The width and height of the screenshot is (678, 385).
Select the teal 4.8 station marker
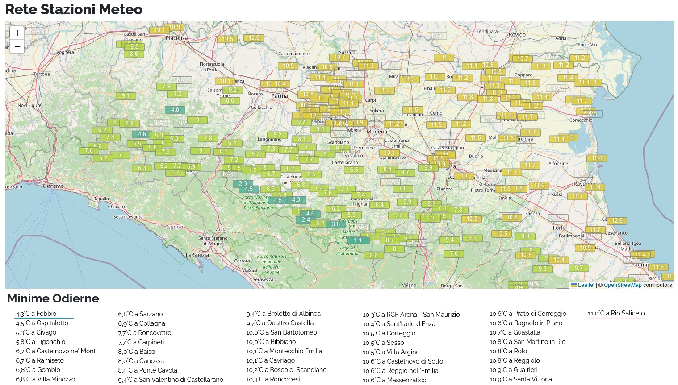pos(175,110)
